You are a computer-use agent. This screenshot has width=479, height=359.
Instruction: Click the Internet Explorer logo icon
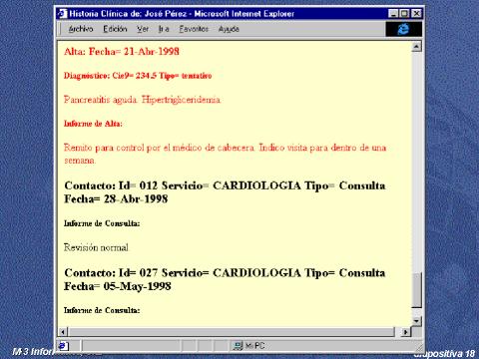(x=403, y=29)
